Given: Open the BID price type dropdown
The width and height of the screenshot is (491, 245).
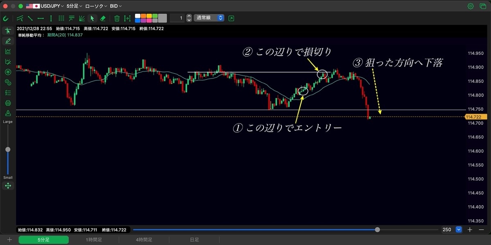Looking at the screenshot, I should 116,6.
